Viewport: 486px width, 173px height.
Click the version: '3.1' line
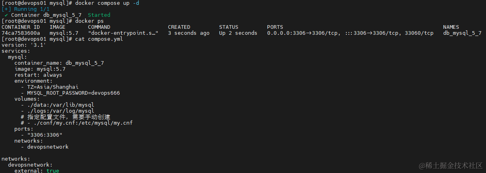[24, 45]
